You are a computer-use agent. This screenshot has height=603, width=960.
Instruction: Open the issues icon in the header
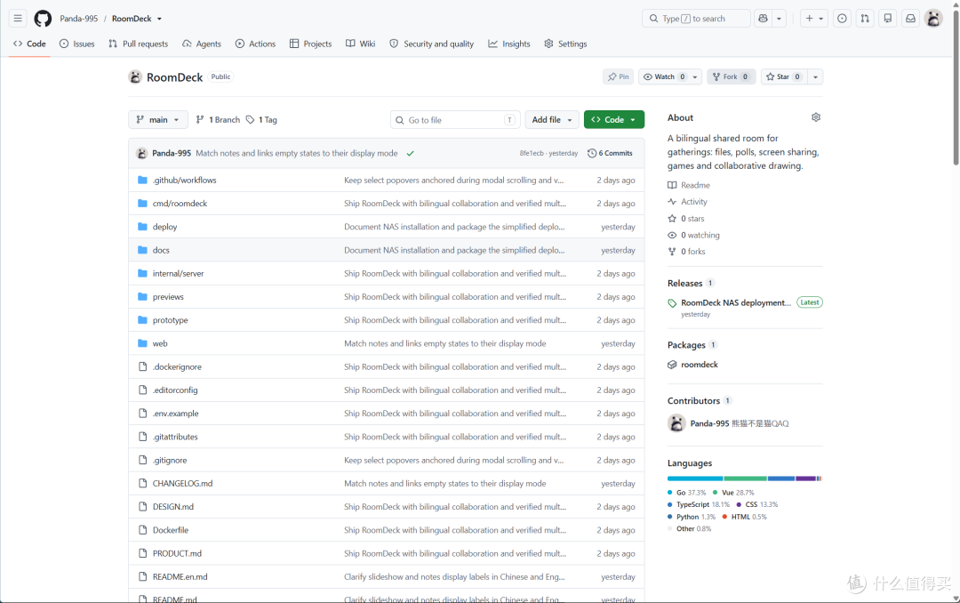[842, 19]
